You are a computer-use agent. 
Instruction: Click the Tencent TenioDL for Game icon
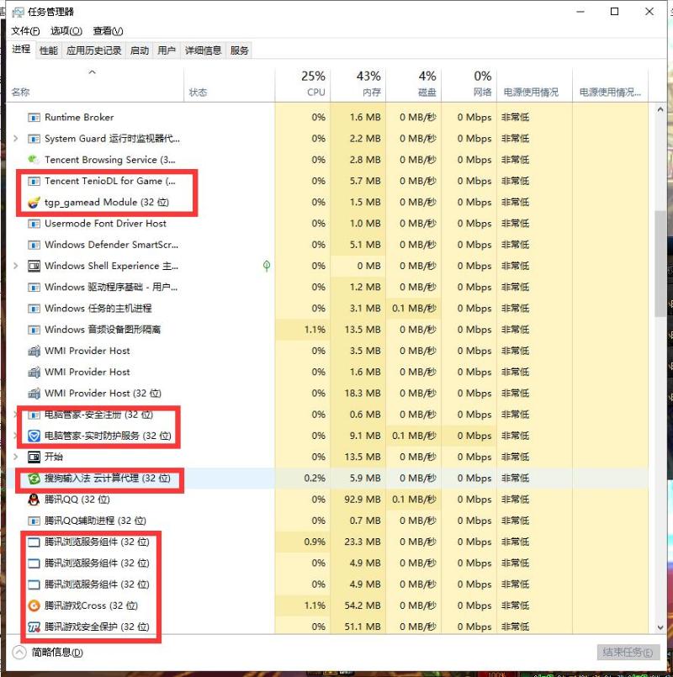[34, 181]
